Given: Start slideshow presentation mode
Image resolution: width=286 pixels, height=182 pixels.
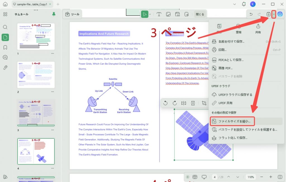Looking at the screenshot, I should pyautogui.click(x=204, y=177).
